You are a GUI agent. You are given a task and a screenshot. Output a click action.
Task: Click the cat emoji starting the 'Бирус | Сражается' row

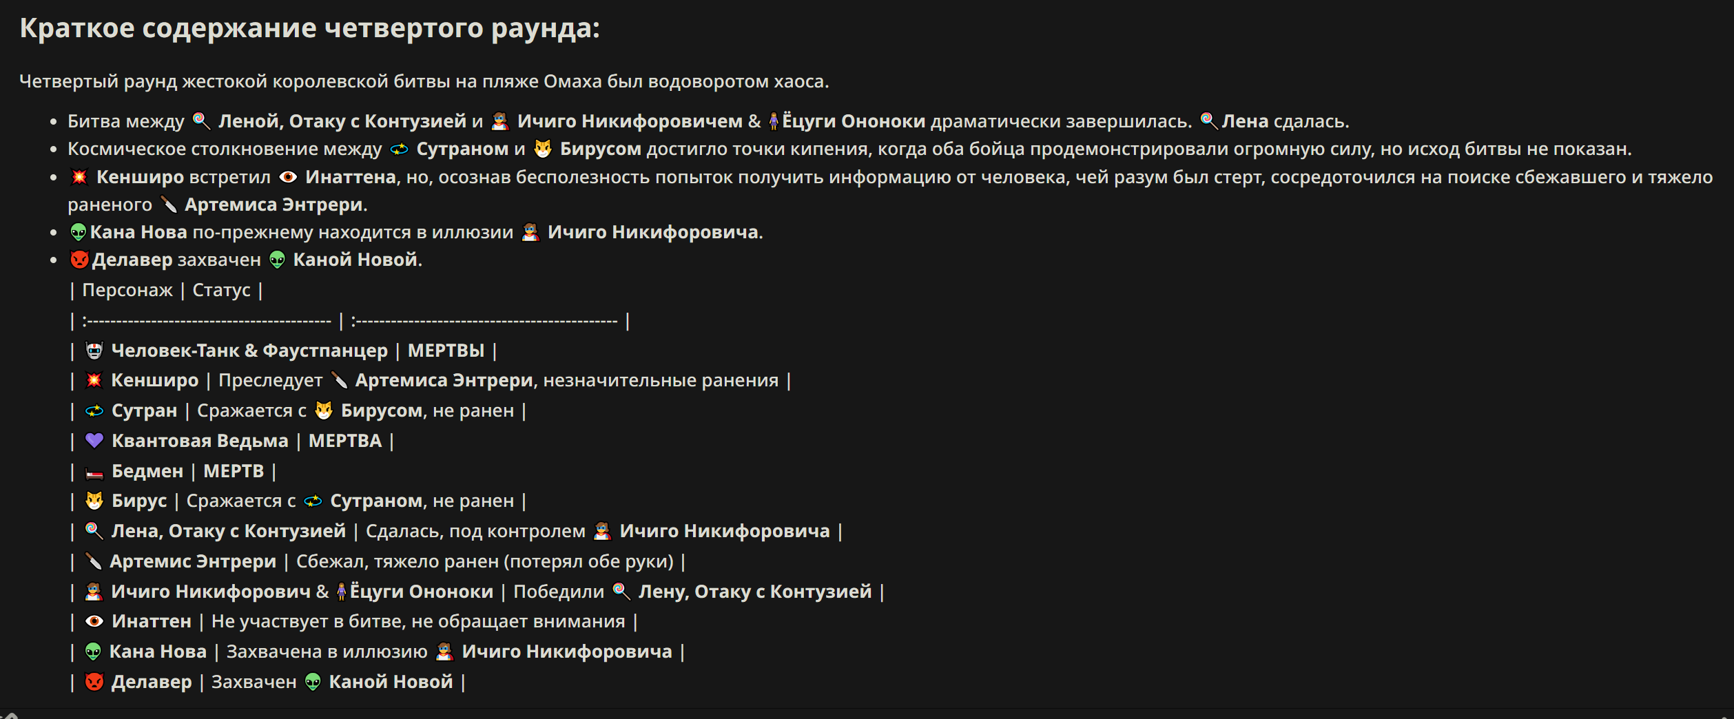[x=94, y=501]
